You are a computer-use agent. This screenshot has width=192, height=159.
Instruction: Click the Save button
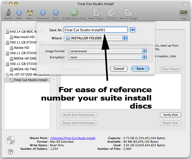[140, 68]
